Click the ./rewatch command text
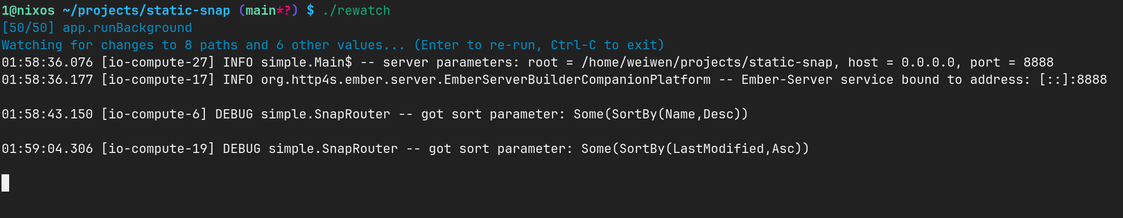This screenshot has width=1123, height=218. (356, 10)
